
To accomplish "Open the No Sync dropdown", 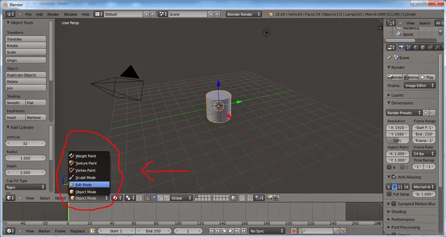I will [x=267, y=231].
